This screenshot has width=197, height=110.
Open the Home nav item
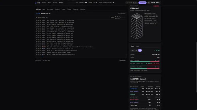[44, 3]
